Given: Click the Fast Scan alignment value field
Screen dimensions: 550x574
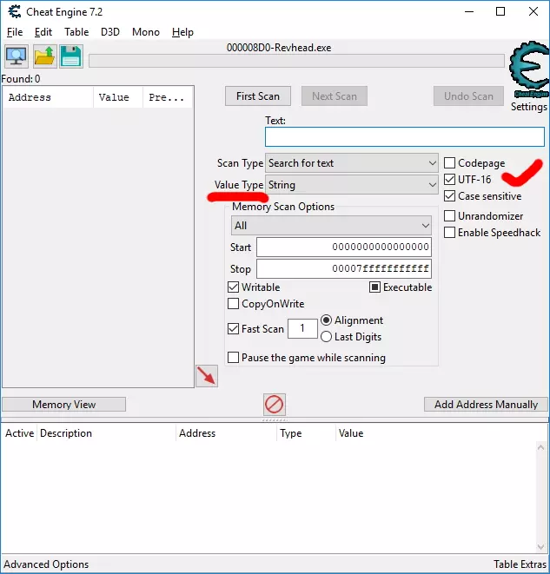Looking at the screenshot, I should [302, 328].
